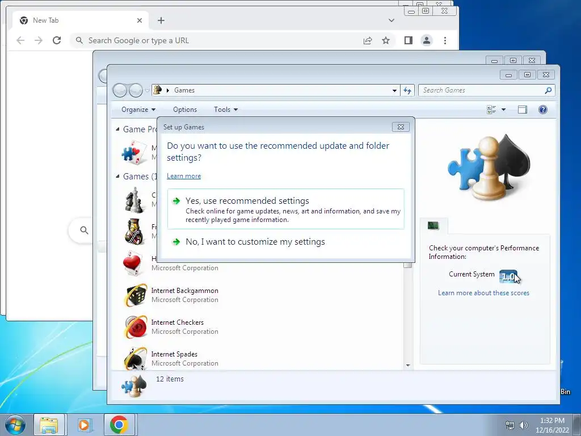
Task: Click the Chrome back arrow
Action: coord(20,40)
